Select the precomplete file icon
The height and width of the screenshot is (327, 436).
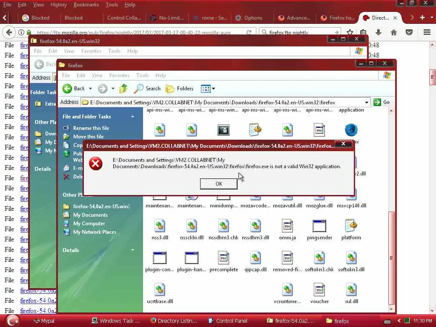(224, 258)
